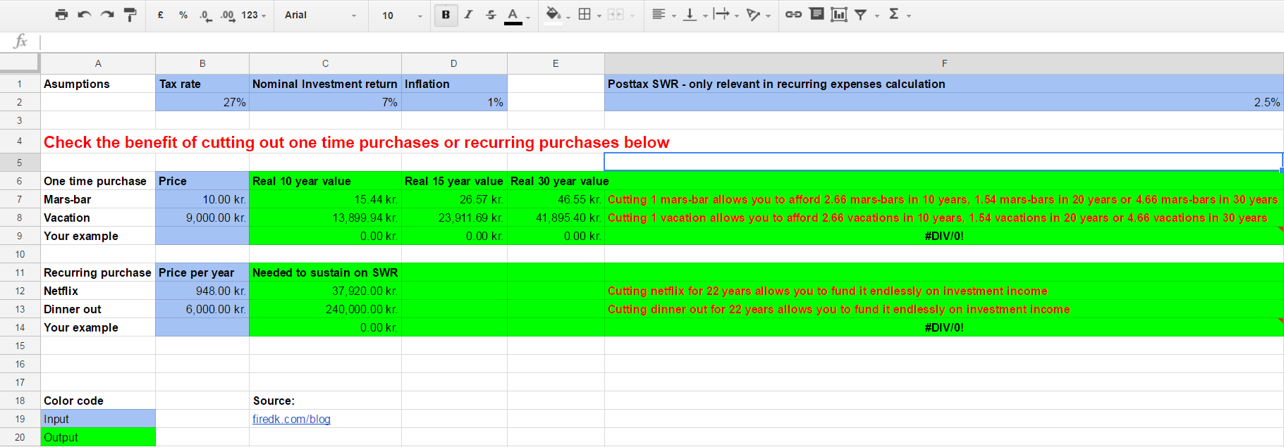1284x447 pixels.
Task: Select column F header
Action: point(943,63)
